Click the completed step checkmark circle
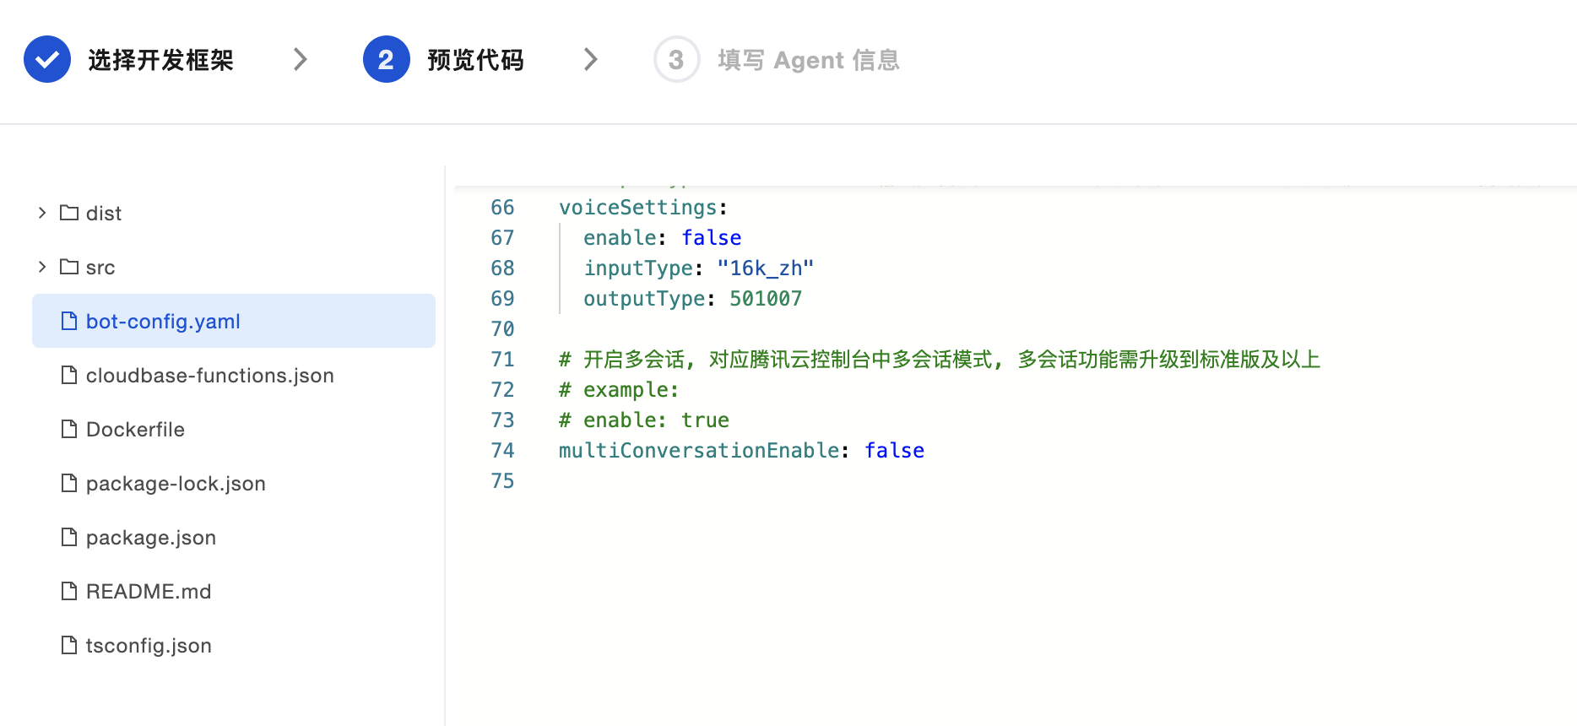 [47, 59]
